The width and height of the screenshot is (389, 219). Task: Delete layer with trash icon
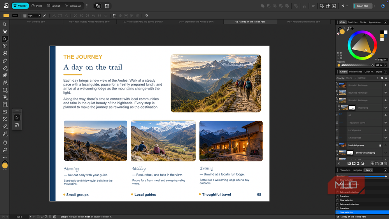click(x=385, y=163)
